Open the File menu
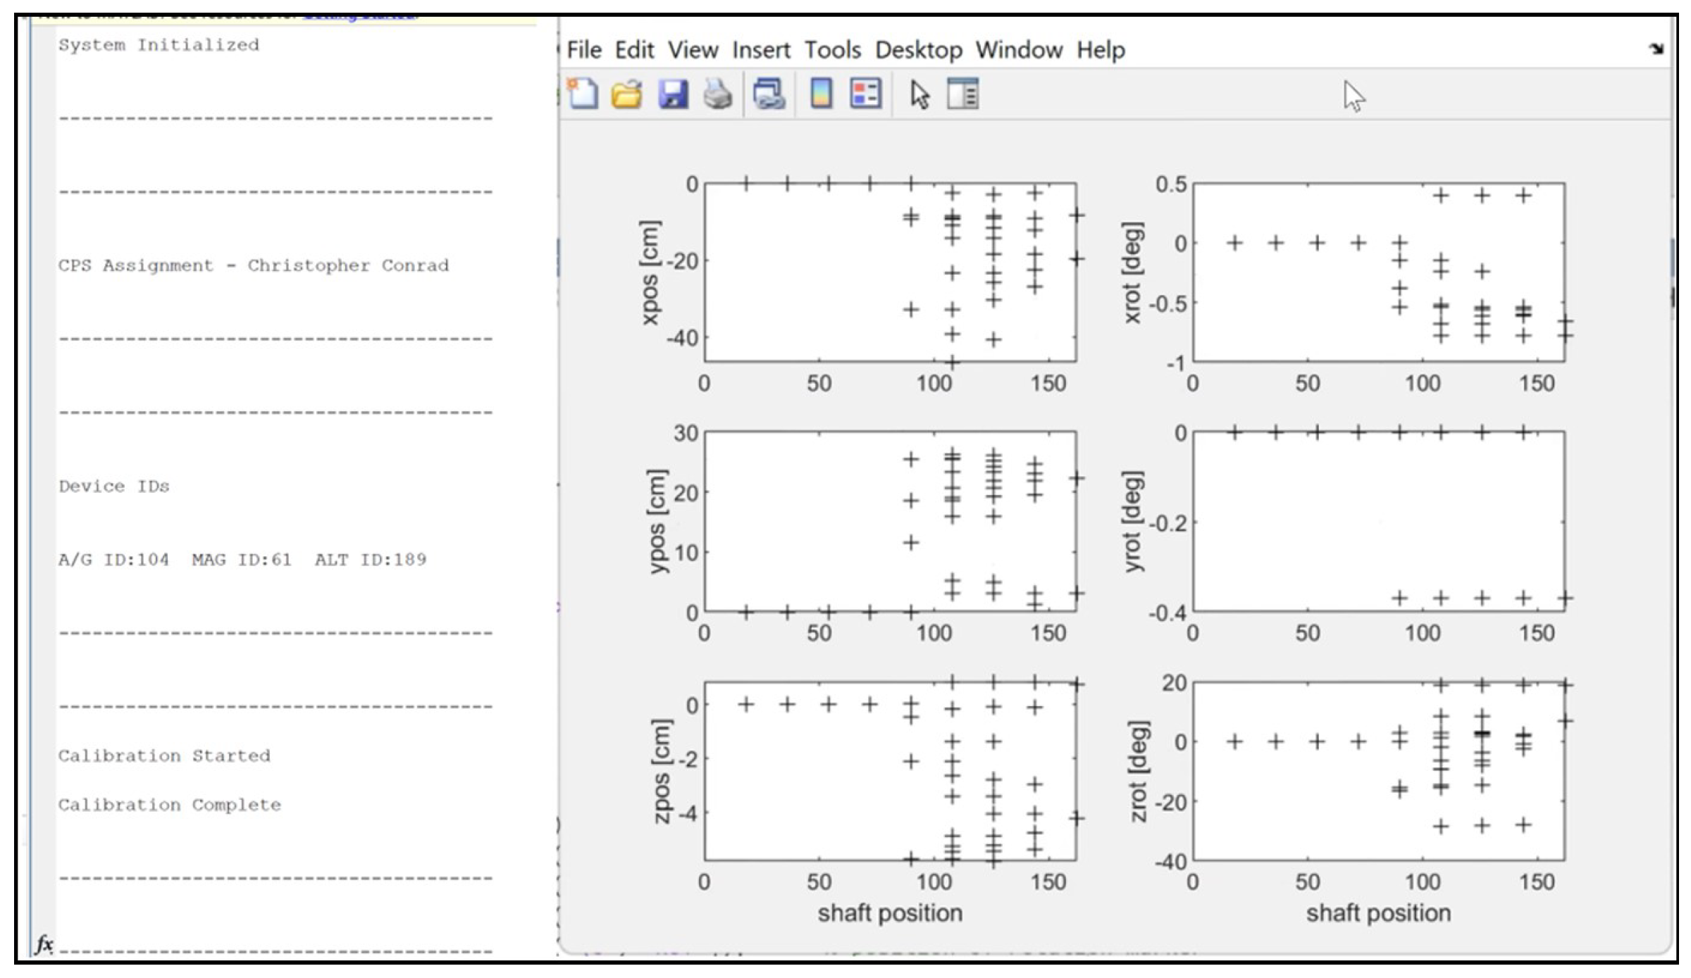The image size is (1691, 978). 584,50
